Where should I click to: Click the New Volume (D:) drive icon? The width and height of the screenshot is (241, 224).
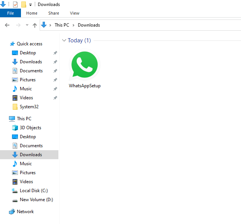[15, 200]
